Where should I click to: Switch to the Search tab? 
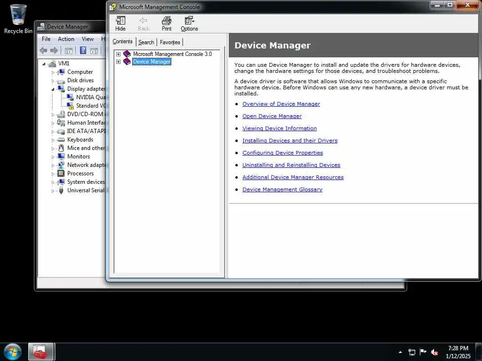pyautogui.click(x=146, y=42)
